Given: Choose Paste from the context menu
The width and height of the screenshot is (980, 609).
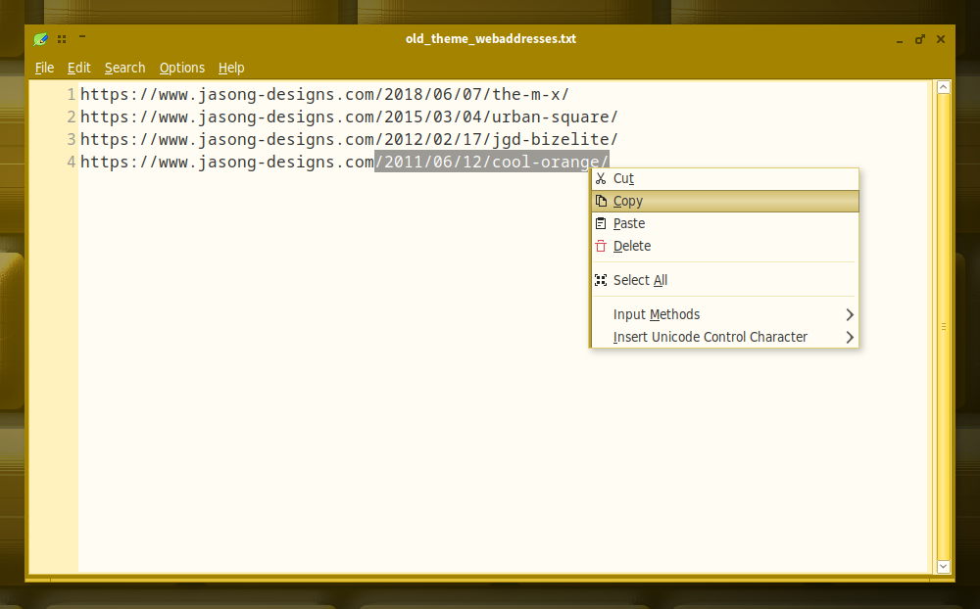Looking at the screenshot, I should [725, 223].
